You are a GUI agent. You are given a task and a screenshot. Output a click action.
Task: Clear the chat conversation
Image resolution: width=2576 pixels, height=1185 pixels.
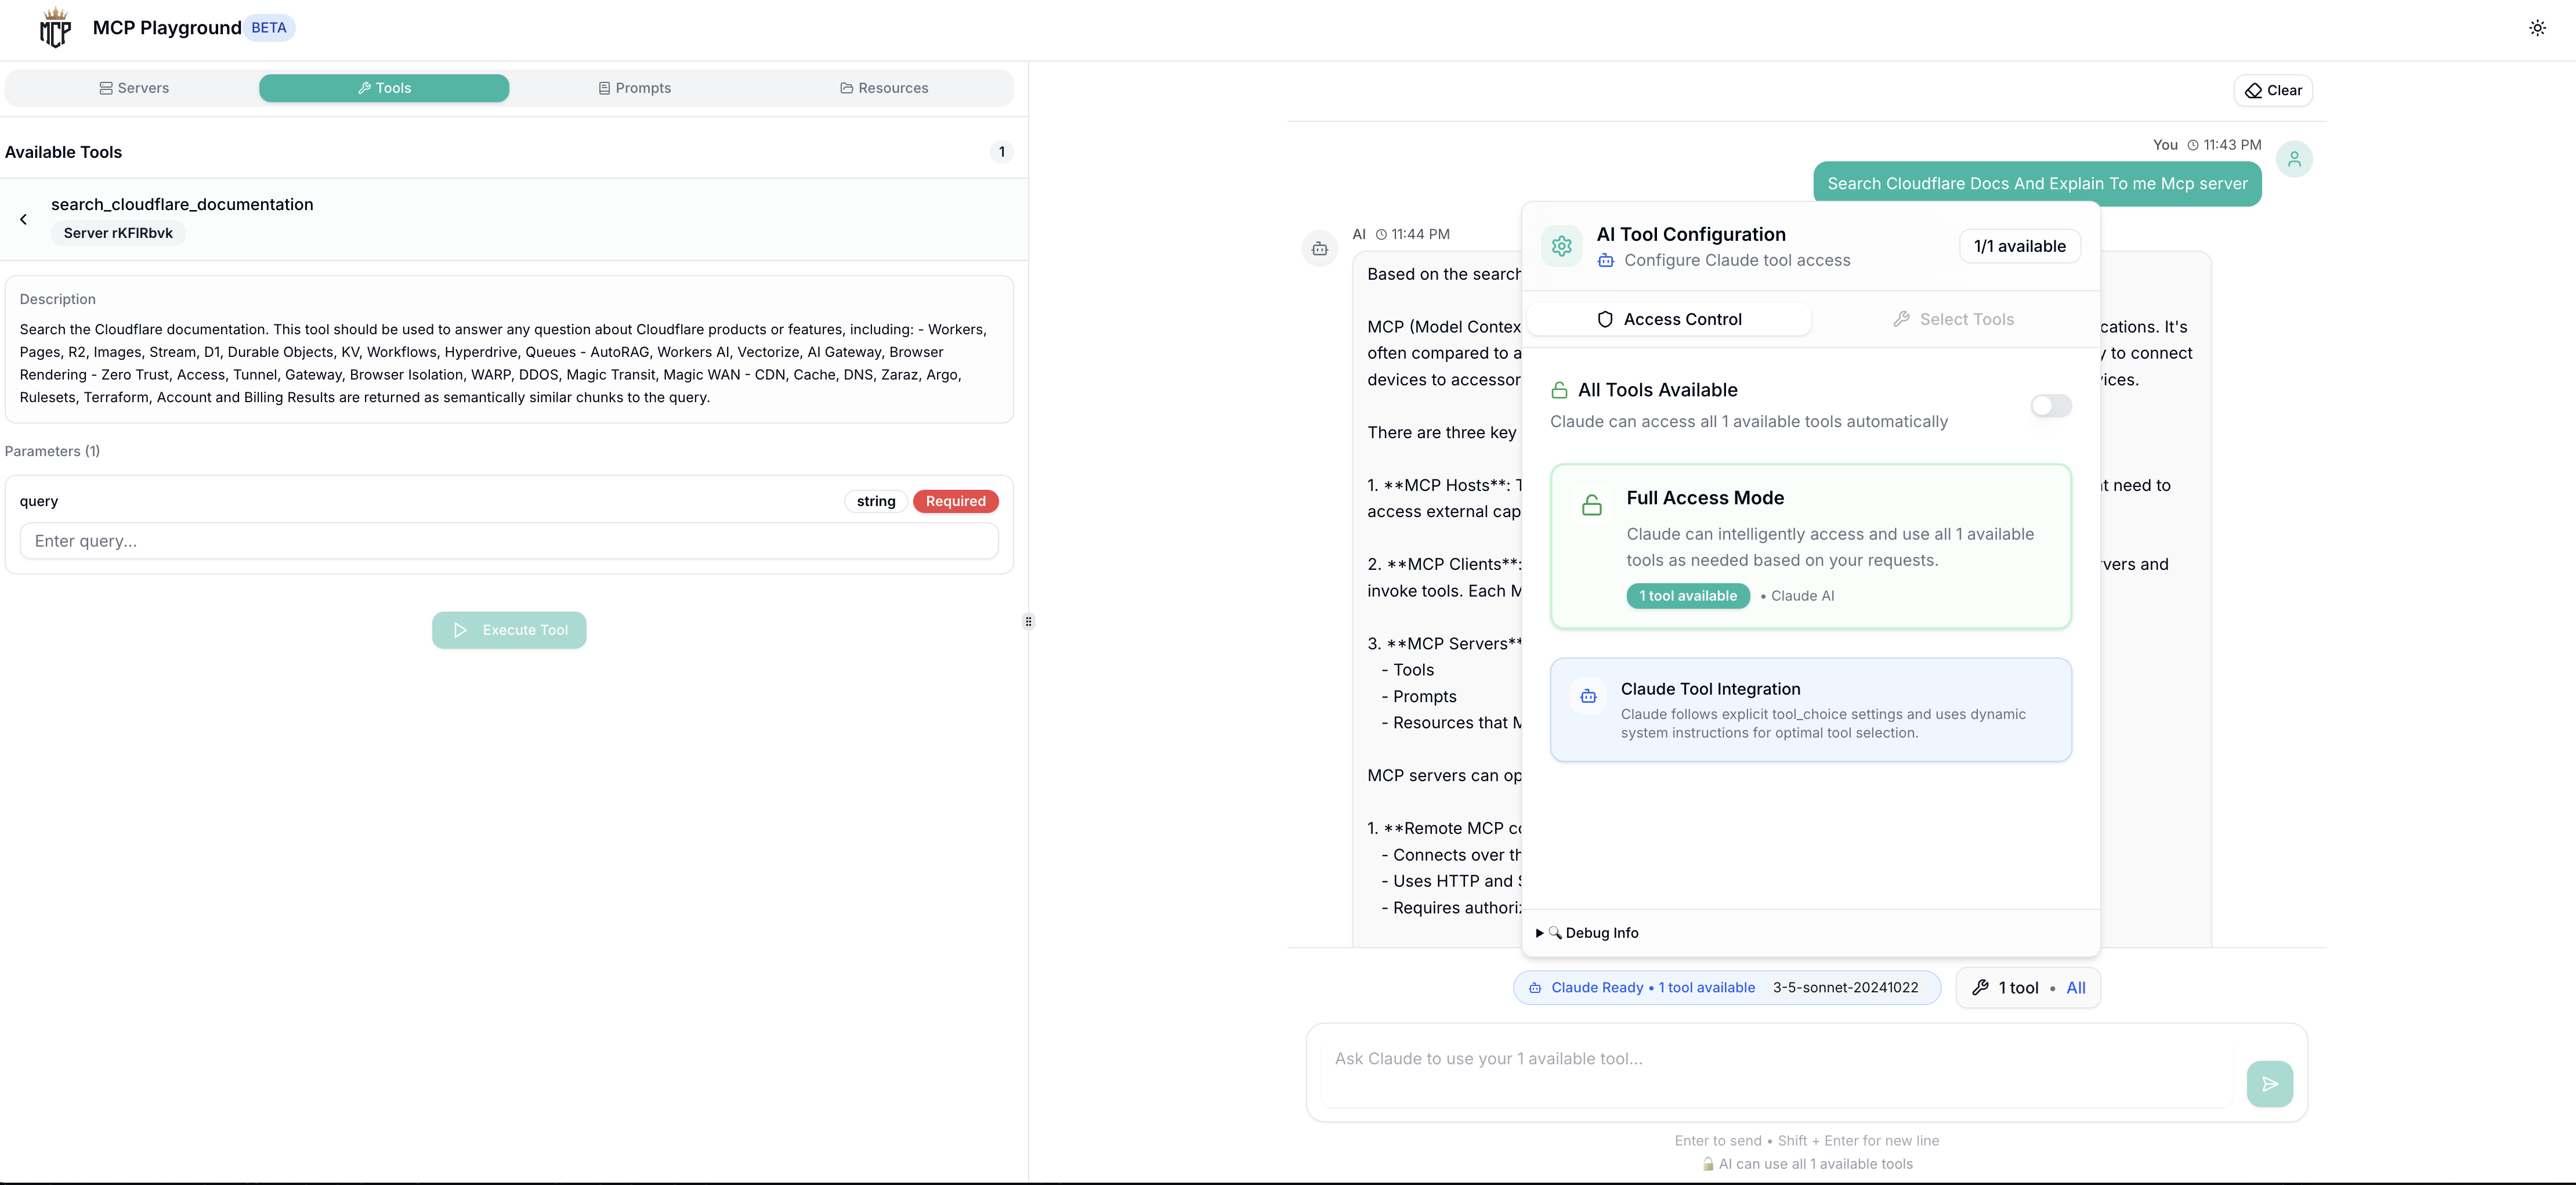[x=2272, y=90]
